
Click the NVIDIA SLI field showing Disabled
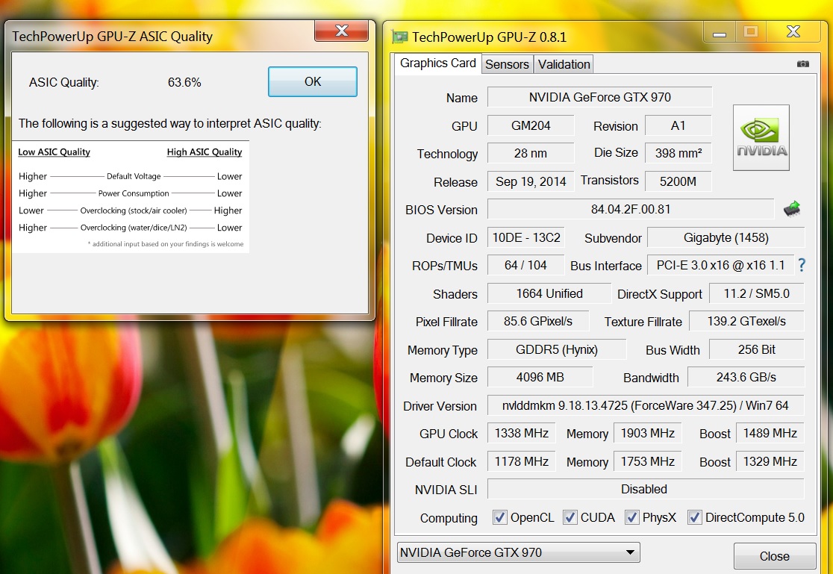tap(646, 489)
